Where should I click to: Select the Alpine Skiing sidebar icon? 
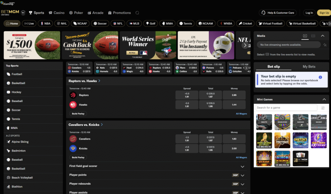click(8, 142)
